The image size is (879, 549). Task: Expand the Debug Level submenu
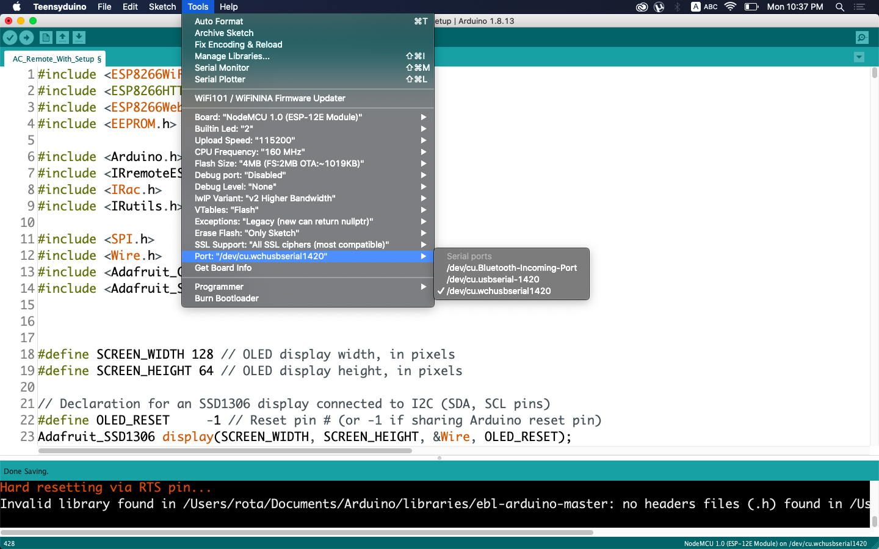(x=308, y=187)
